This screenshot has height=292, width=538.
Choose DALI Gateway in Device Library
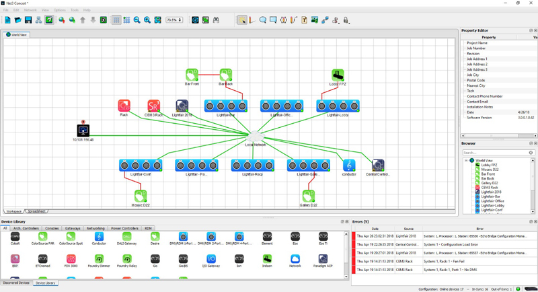126,238
